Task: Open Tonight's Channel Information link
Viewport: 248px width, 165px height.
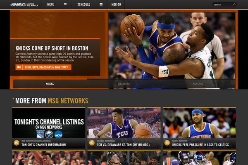Action: [44, 145]
